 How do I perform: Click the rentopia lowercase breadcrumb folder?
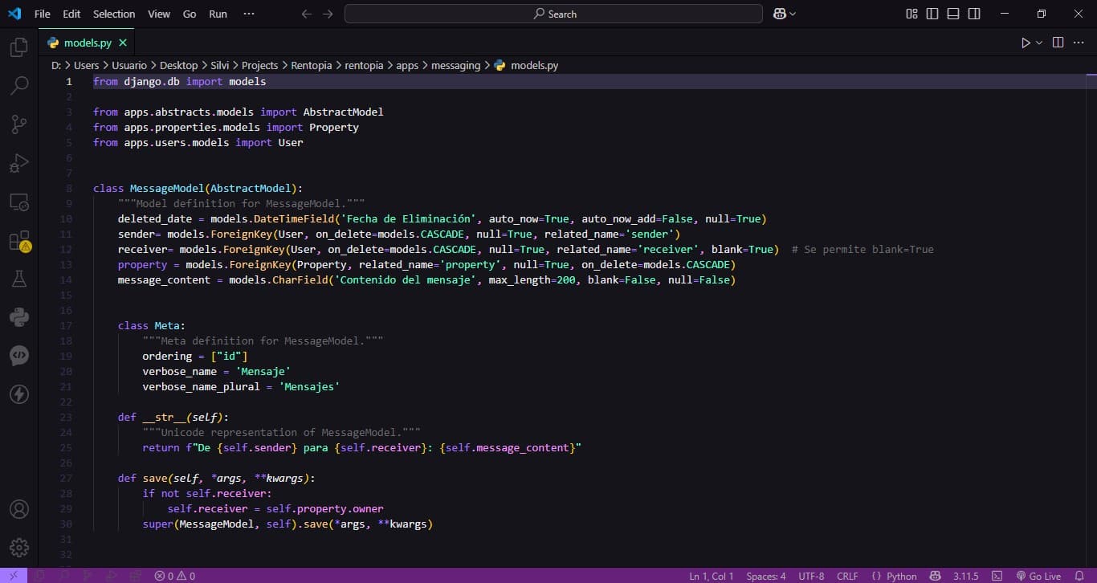(364, 66)
